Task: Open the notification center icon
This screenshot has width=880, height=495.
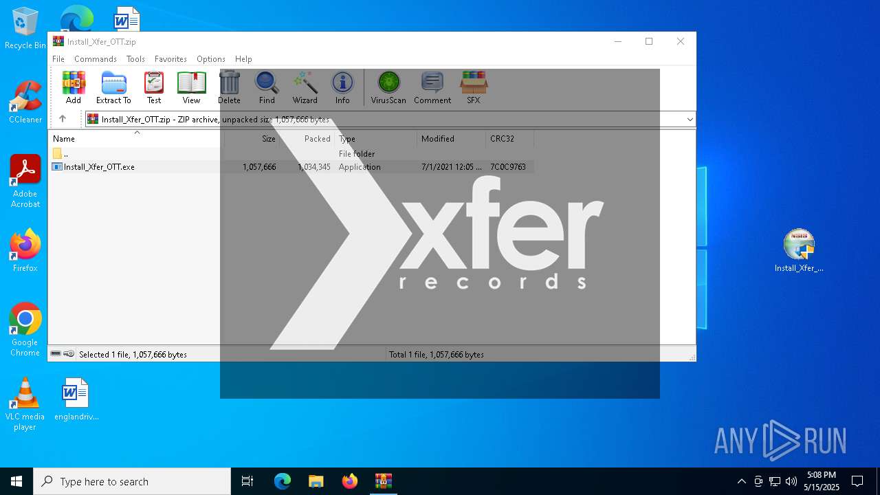Action: (x=857, y=481)
